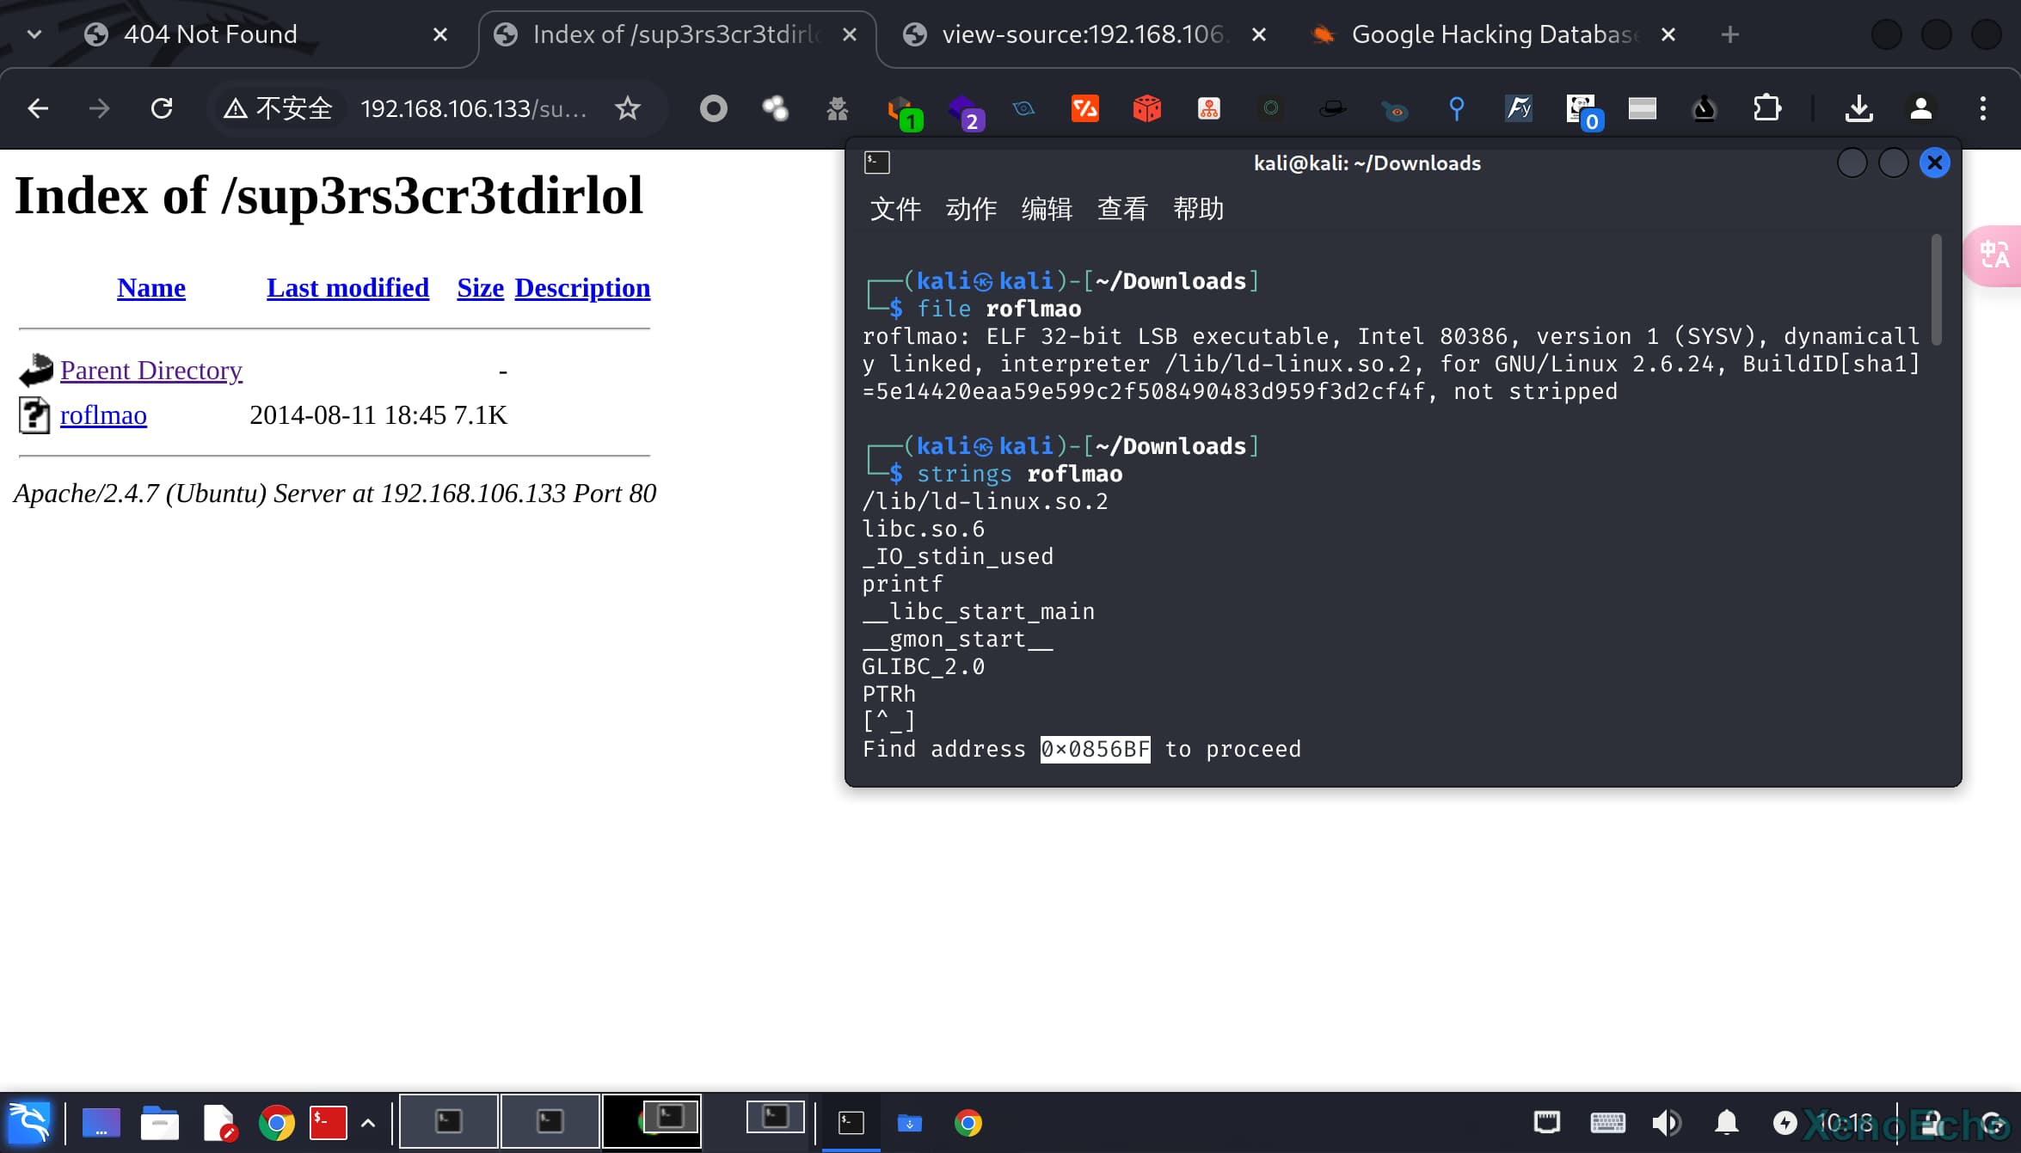
Task: Open the extensions puzzle icon
Action: 1766,108
